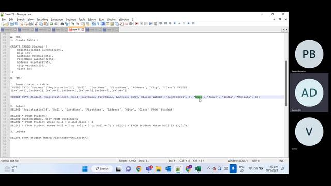331x186 pixels.
Task: Open File Explorer from the taskbar
Action: (x=158, y=169)
